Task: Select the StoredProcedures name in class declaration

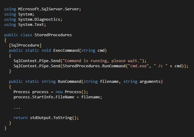Action: [53, 35]
